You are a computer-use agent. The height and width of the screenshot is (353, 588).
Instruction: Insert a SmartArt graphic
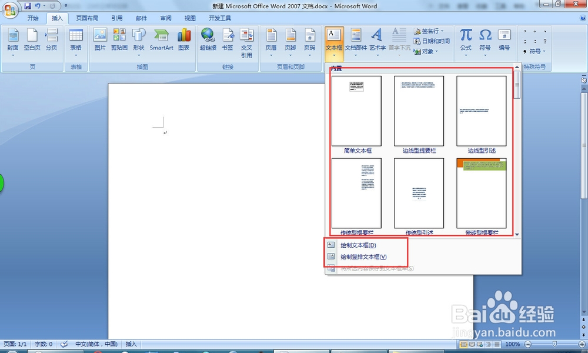click(161, 39)
